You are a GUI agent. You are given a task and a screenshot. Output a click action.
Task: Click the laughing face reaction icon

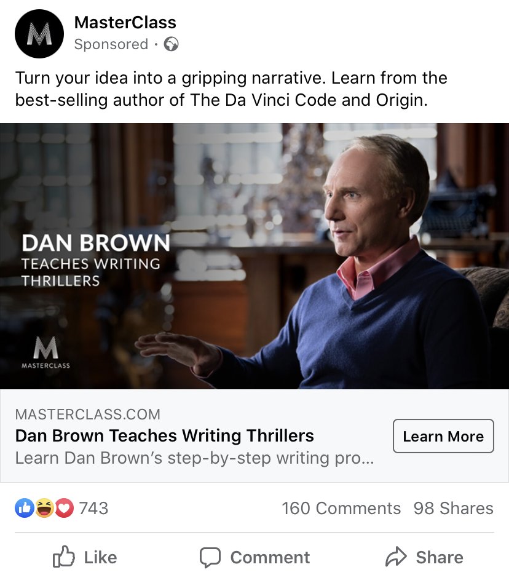(x=44, y=508)
